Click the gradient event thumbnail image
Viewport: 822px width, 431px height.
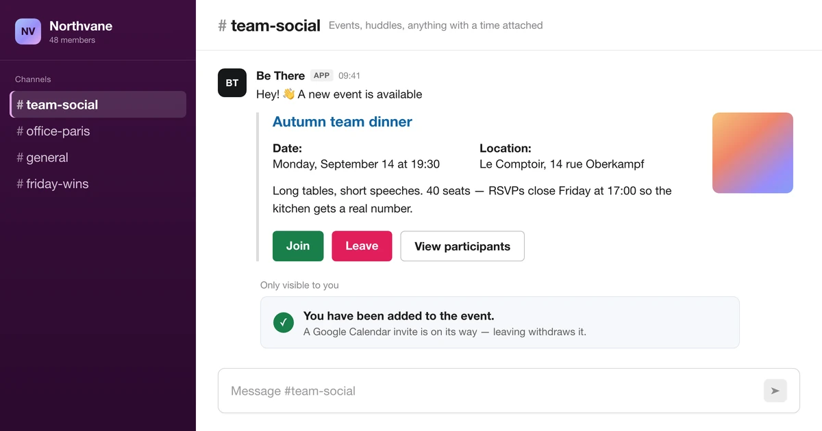click(753, 153)
